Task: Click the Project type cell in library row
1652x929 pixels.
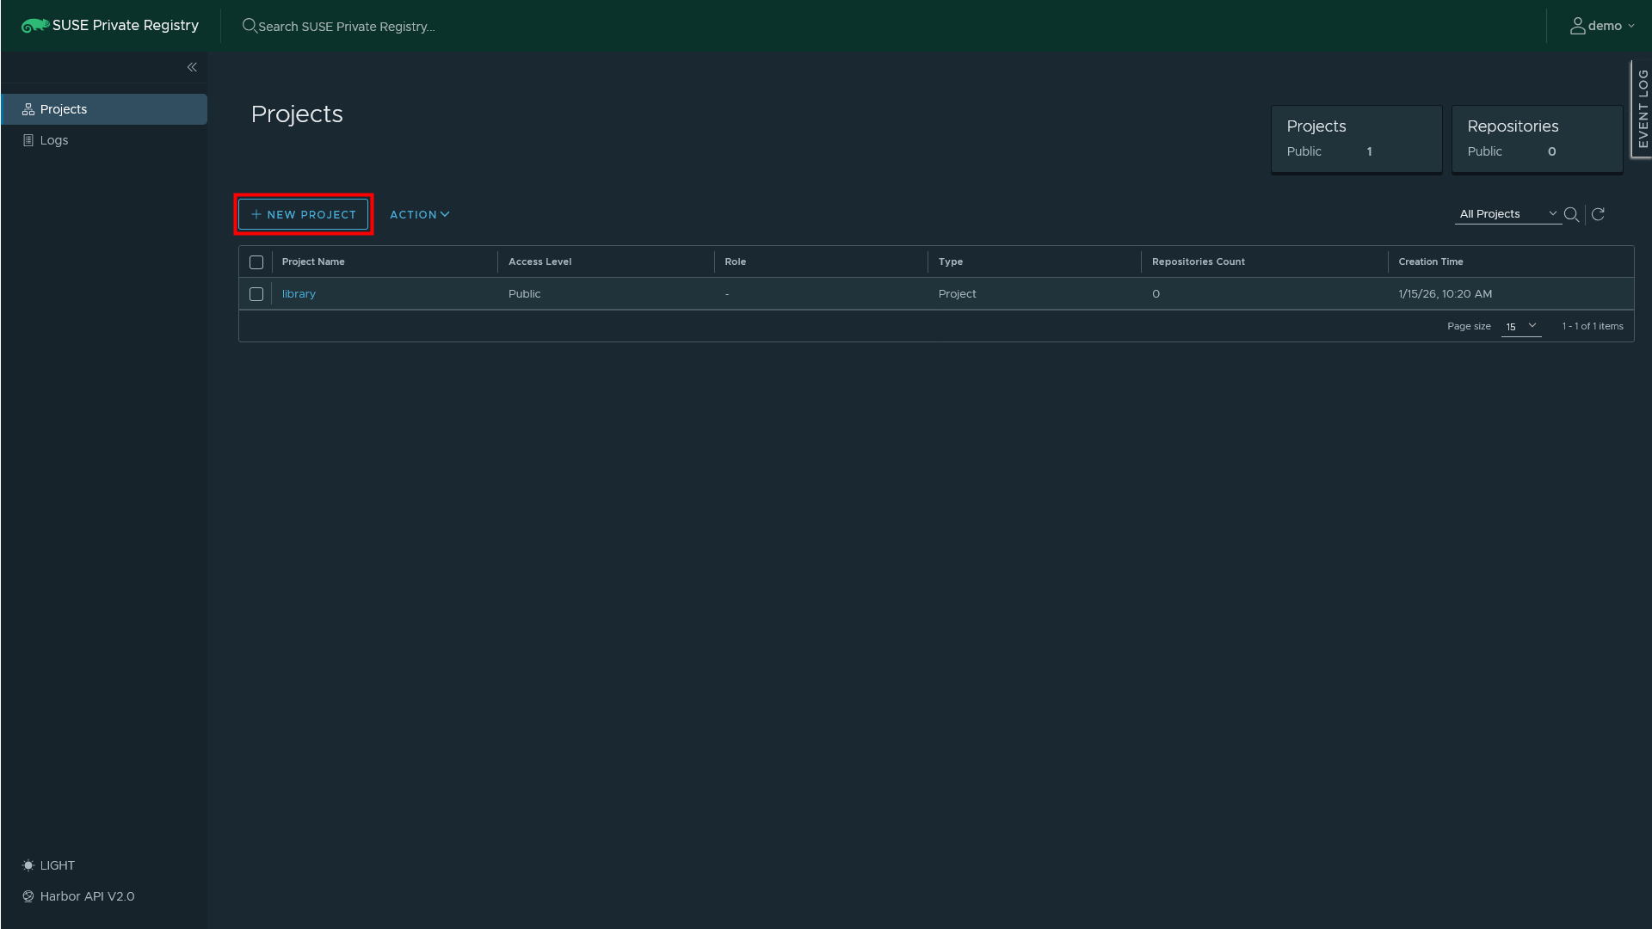Action: click(x=957, y=294)
